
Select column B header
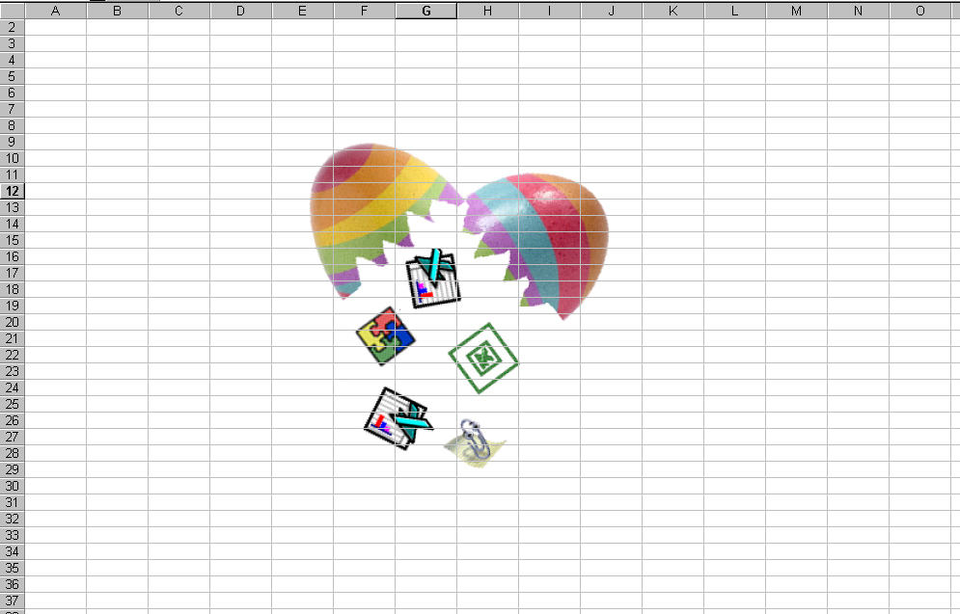pos(117,11)
